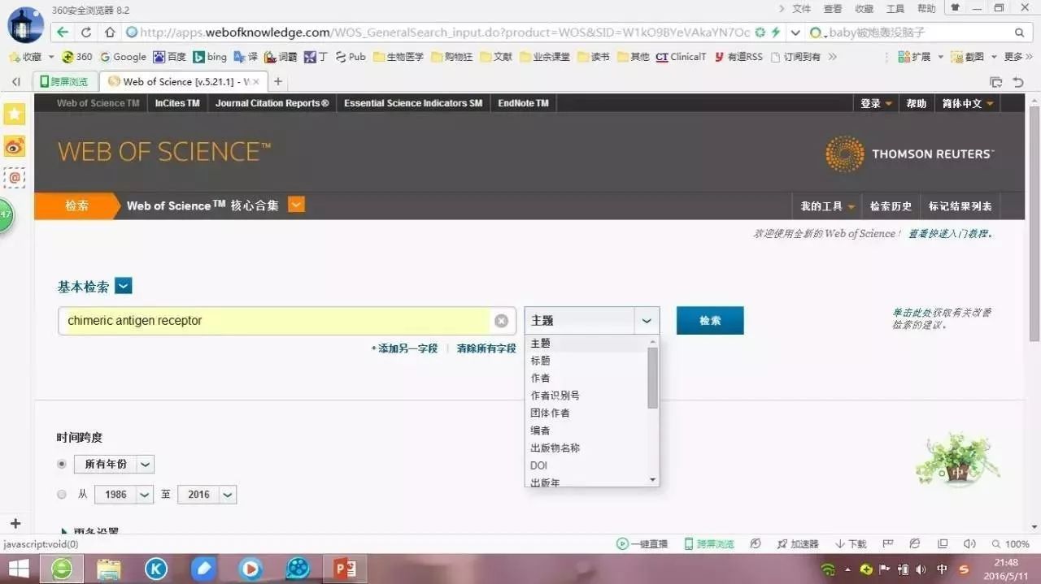The width and height of the screenshot is (1041, 584).
Task: Open the video player taskbar icon
Action: (250, 569)
